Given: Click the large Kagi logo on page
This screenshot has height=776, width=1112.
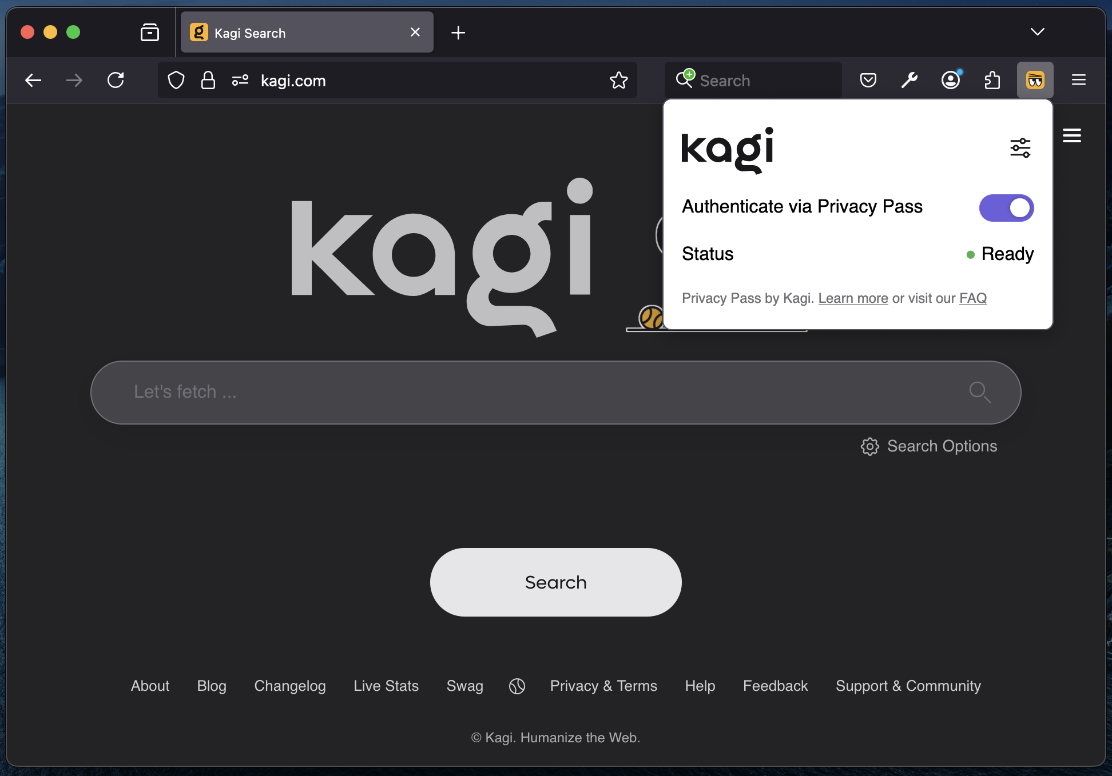Looking at the screenshot, I should click(442, 257).
